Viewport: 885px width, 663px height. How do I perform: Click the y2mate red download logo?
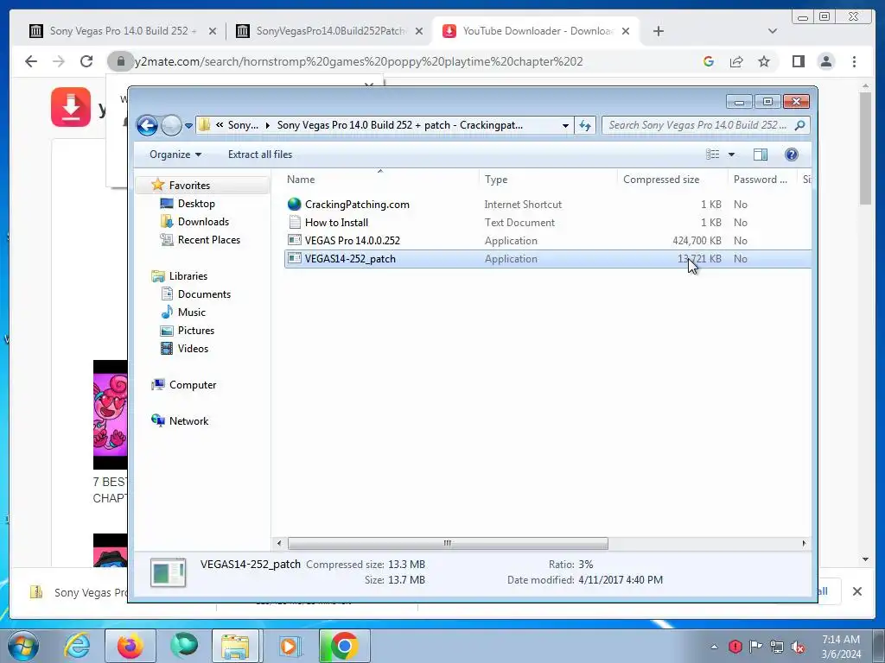pos(71,106)
